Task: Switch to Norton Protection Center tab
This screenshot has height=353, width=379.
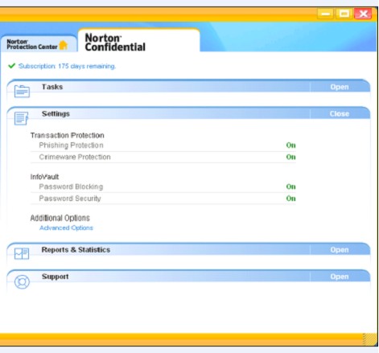Action: [x=38, y=43]
